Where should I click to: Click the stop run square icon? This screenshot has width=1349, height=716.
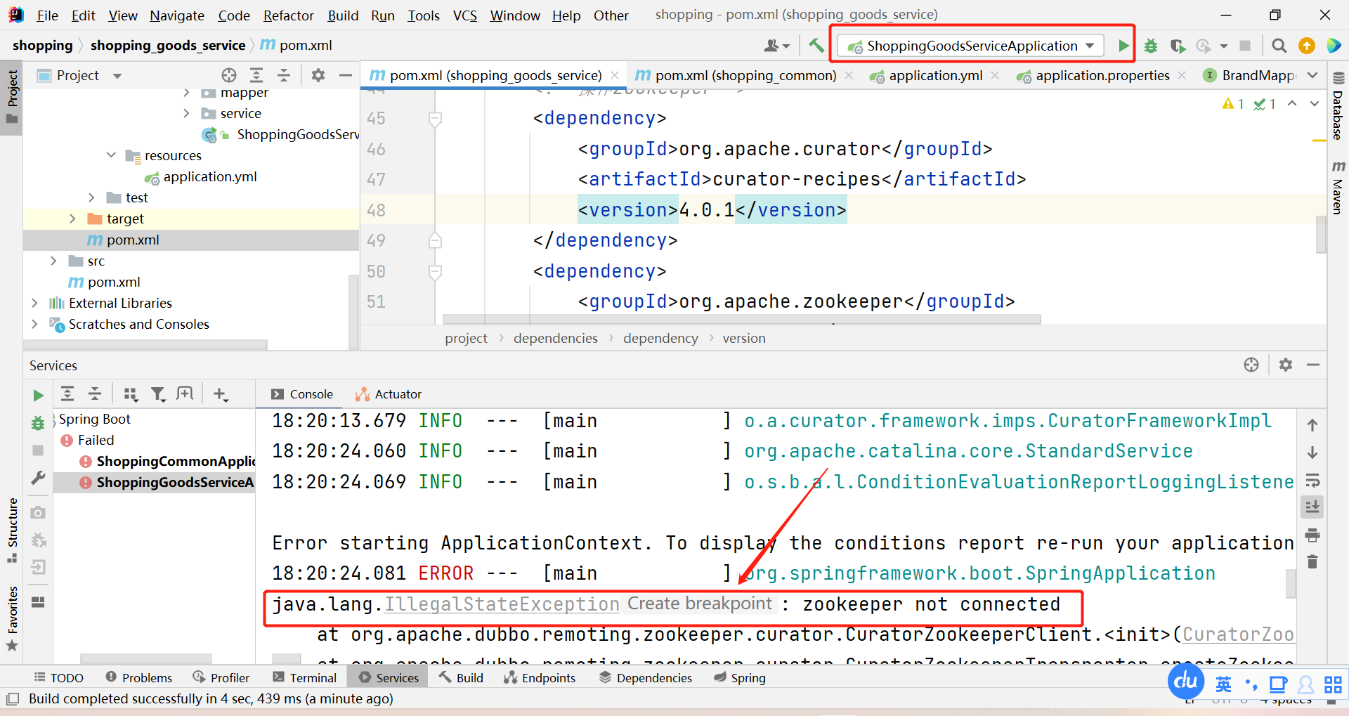point(1245,46)
